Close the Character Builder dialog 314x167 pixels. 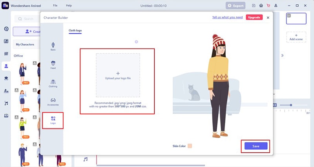pyautogui.click(x=268, y=18)
